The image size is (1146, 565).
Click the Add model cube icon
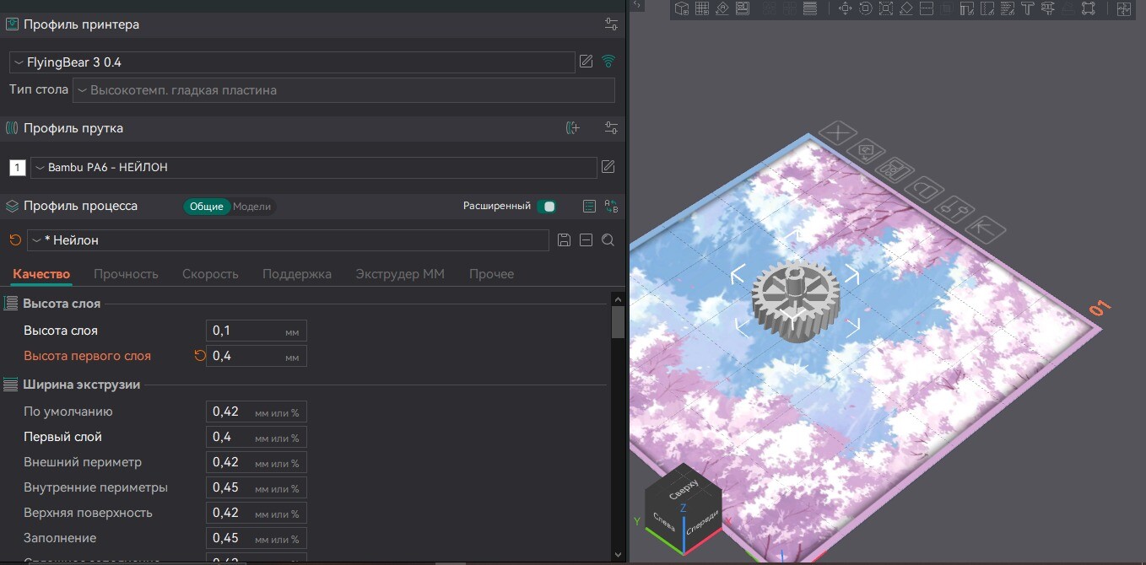681,8
